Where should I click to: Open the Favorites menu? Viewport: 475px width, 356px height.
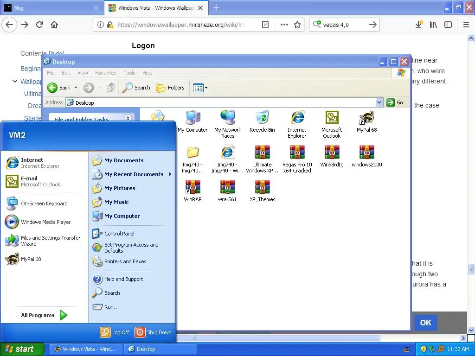[105, 73]
